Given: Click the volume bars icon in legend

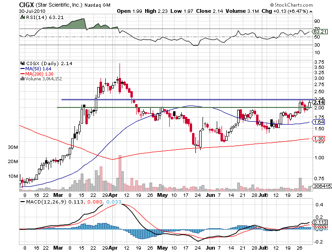Looking at the screenshot, I should pos(22,79).
